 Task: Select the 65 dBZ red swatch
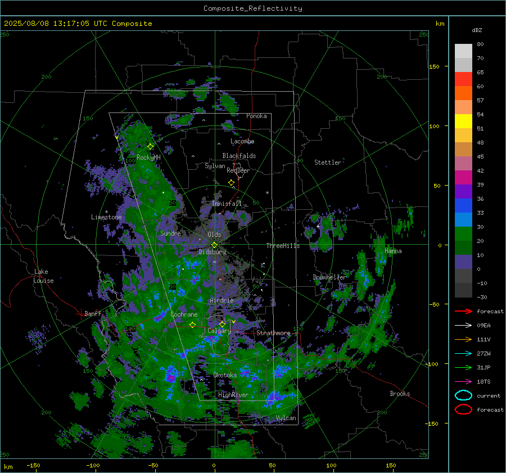[x=463, y=79]
